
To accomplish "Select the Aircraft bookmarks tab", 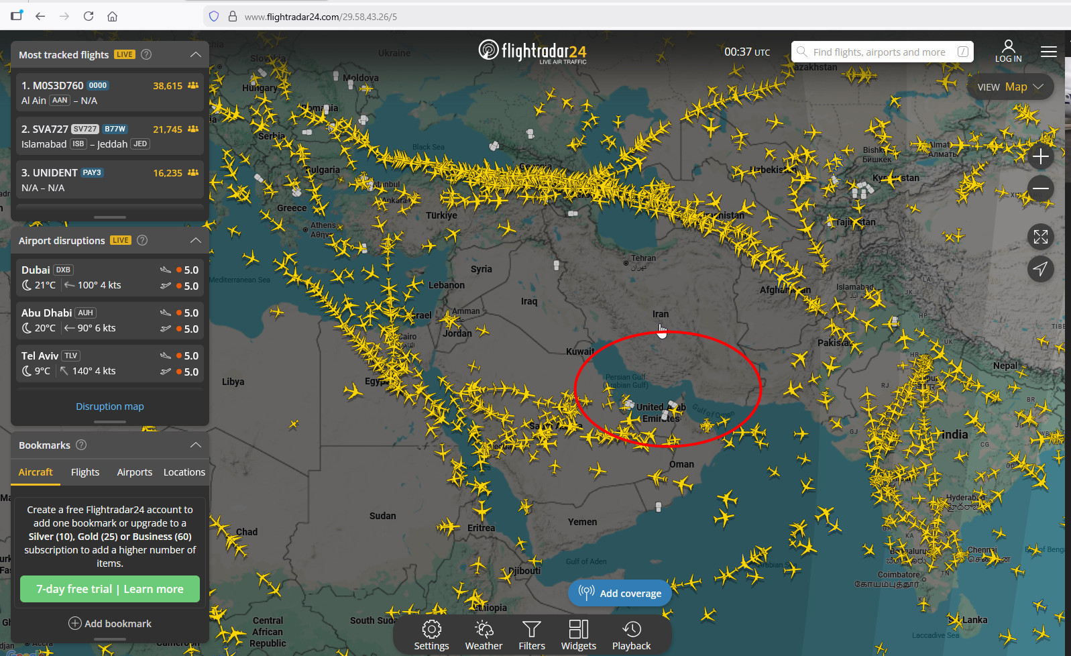I will pyautogui.click(x=36, y=472).
